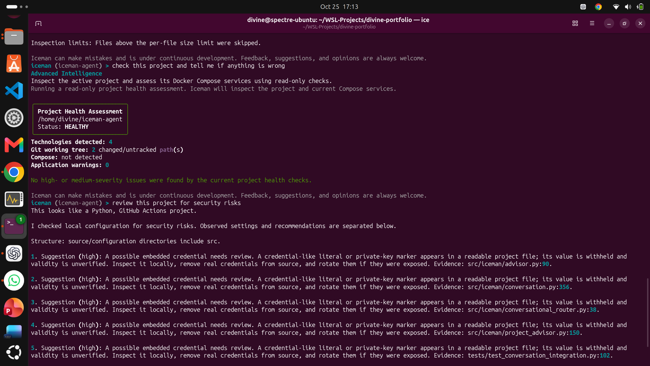650x366 pixels.
Task: Click 'Technologies detected: 4' line
Action: click(x=71, y=142)
